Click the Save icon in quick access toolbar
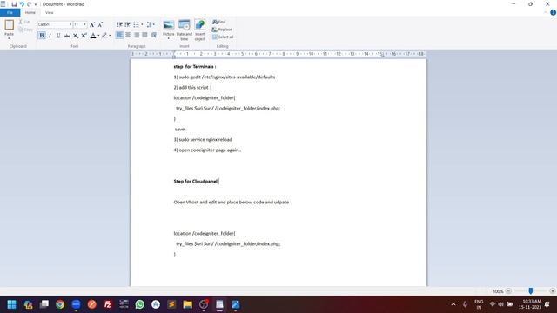This screenshot has width=557, height=313. (x=14, y=4)
